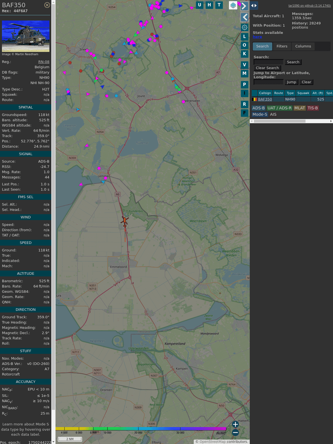The image size is (333, 444).
Task: Click the Hex: 44F6A7 text
Action: pyautogui.click(x=15, y=11)
